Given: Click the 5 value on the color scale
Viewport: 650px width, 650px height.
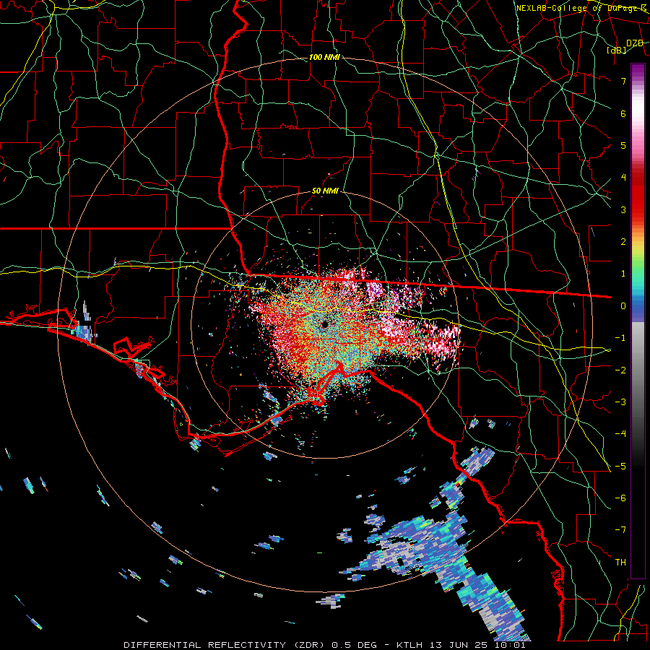Looking at the screenshot, I should [x=623, y=145].
